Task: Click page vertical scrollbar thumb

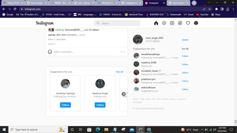Action: click(235, 121)
